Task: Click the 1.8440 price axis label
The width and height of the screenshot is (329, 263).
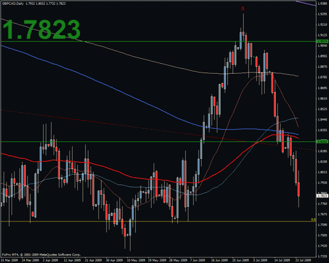Action: point(323,119)
